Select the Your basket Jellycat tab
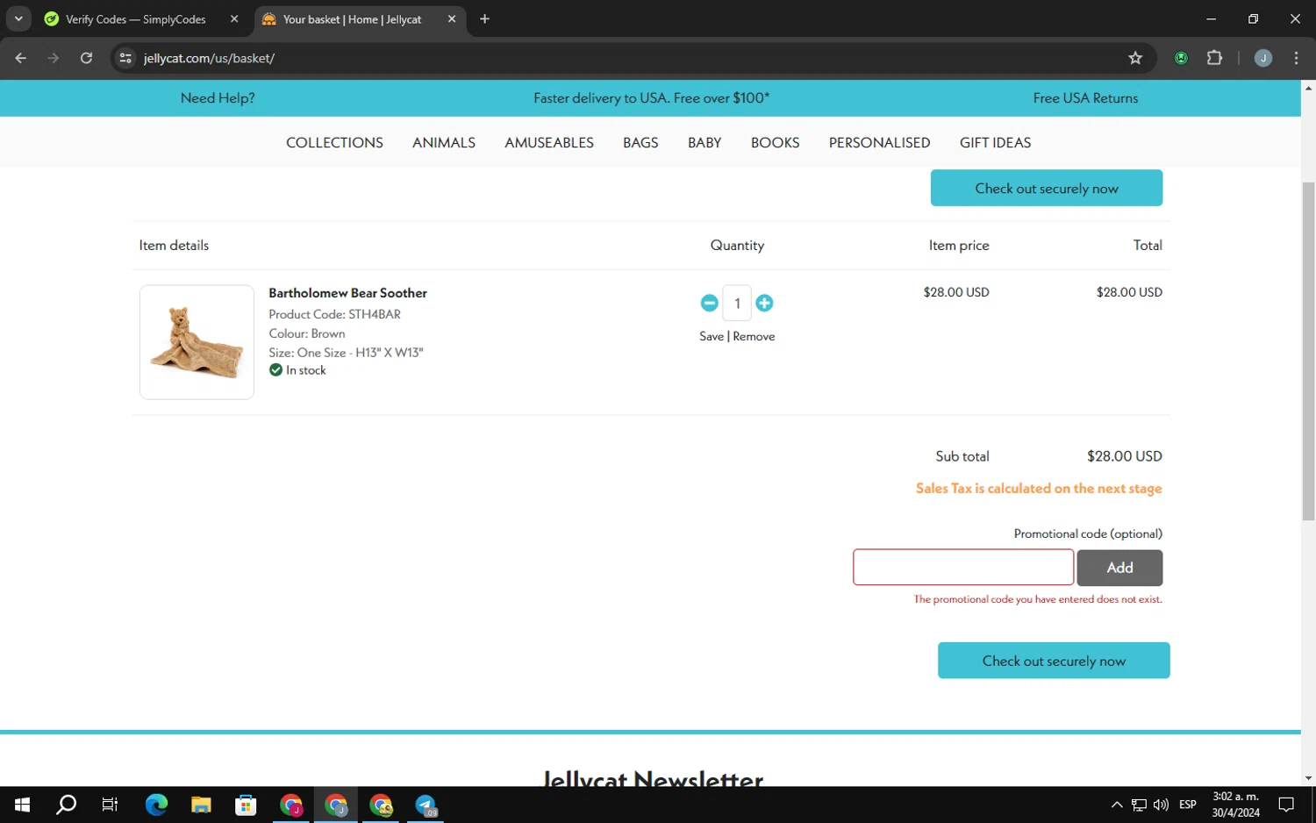The height and width of the screenshot is (823, 1316). click(353, 18)
